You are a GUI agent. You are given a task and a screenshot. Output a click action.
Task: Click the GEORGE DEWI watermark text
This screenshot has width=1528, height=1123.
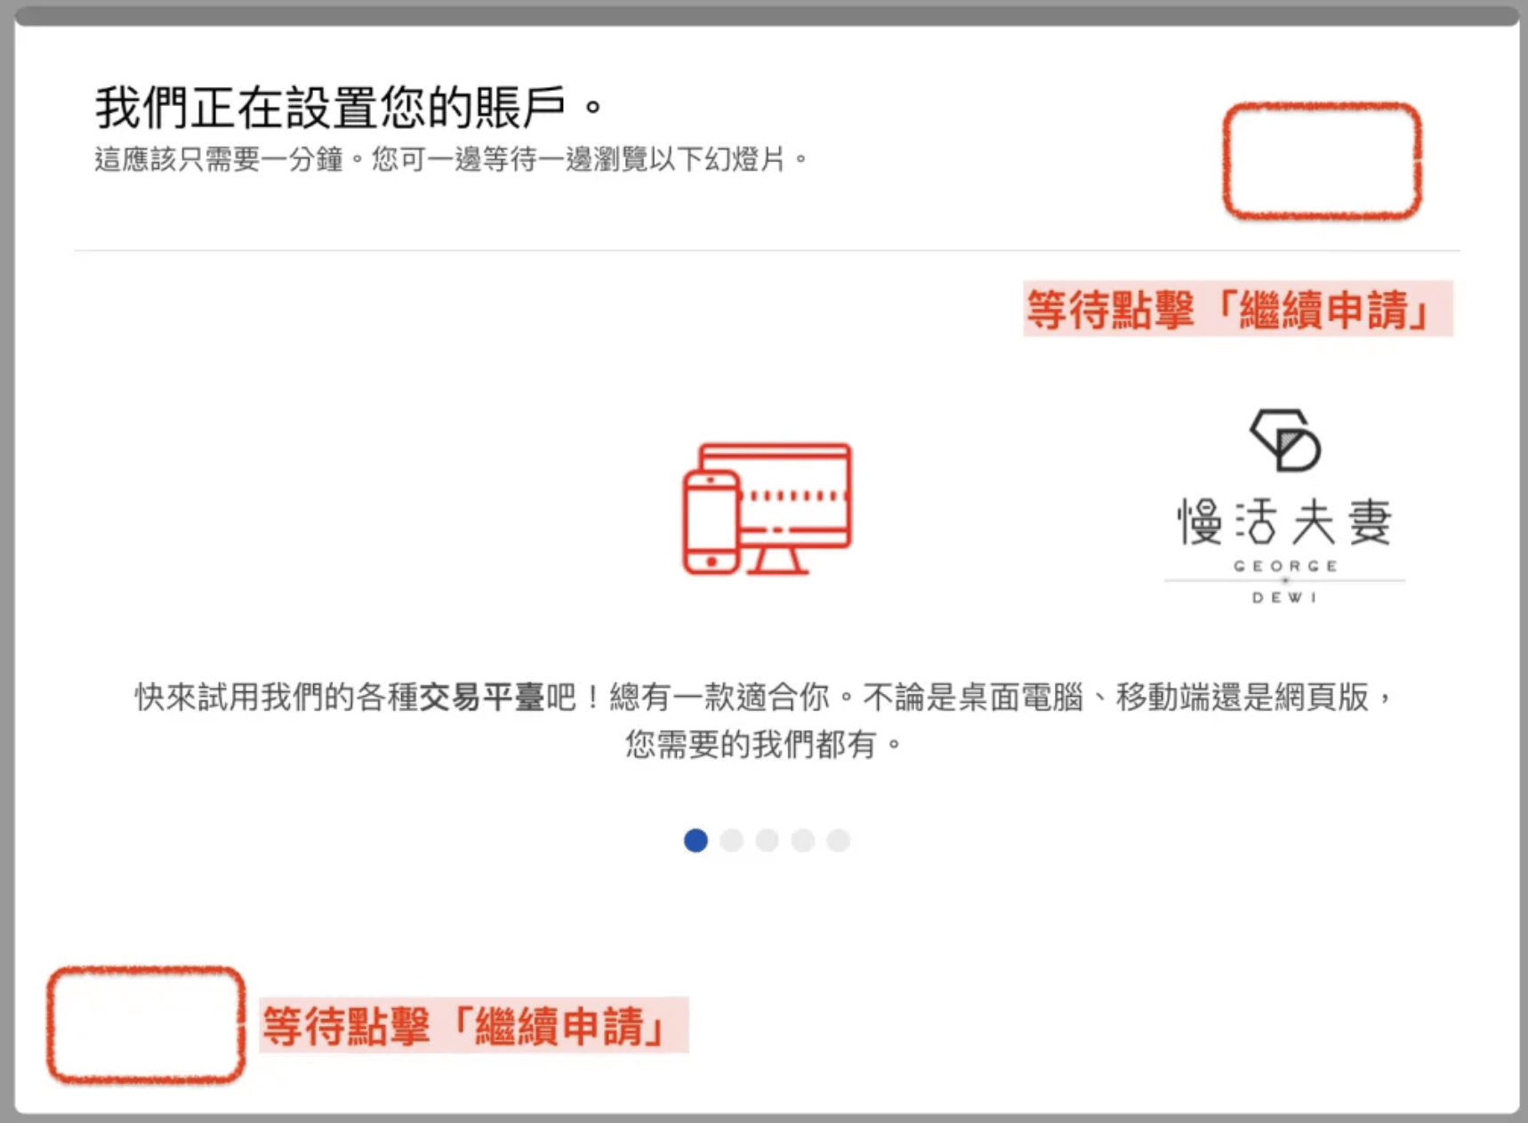click(x=1284, y=581)
